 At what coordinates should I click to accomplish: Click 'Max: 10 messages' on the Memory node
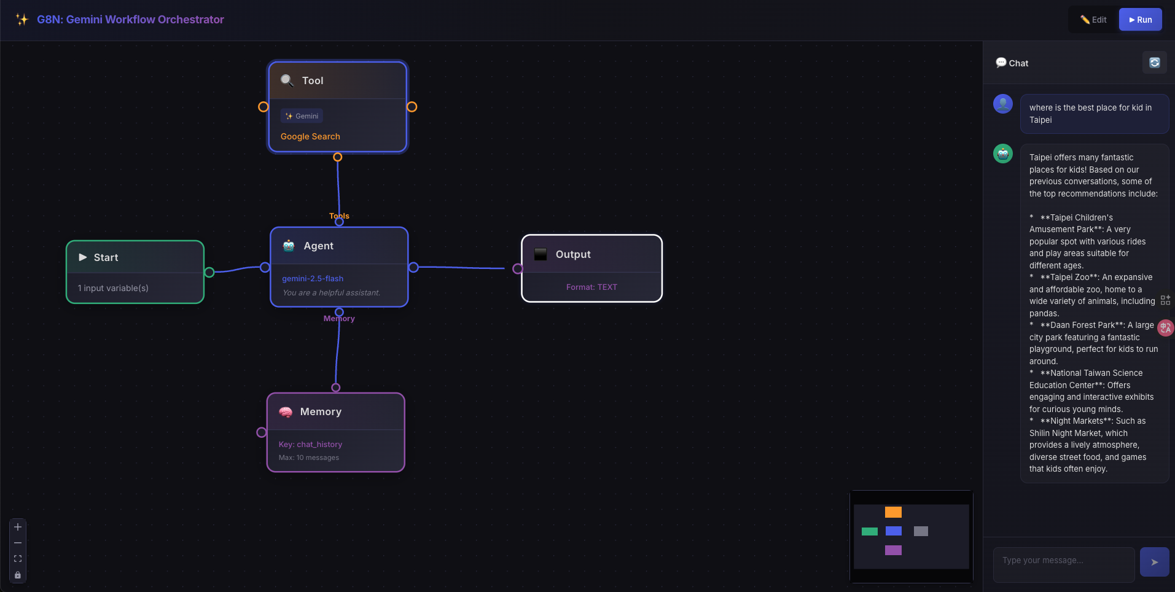point(308,458)
